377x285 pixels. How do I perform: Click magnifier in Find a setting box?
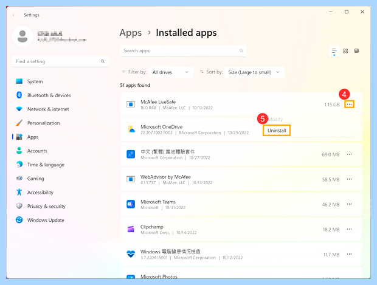tap(103, 61)
